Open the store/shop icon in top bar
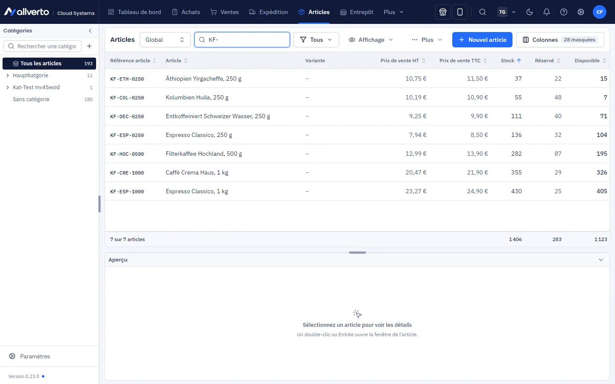 click(x=443, y=12)
